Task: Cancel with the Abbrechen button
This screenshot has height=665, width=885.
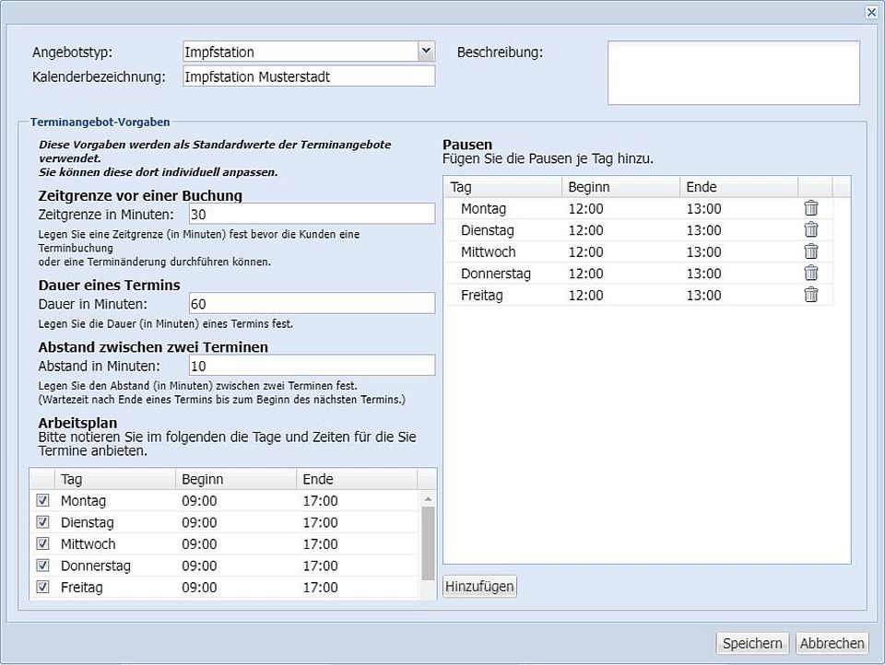Action: pos(832,644)
